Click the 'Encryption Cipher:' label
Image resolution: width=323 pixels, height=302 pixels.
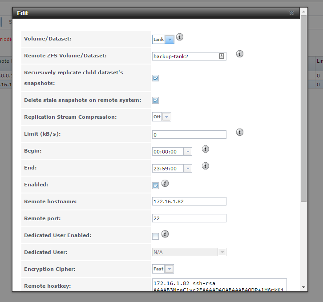50,269
